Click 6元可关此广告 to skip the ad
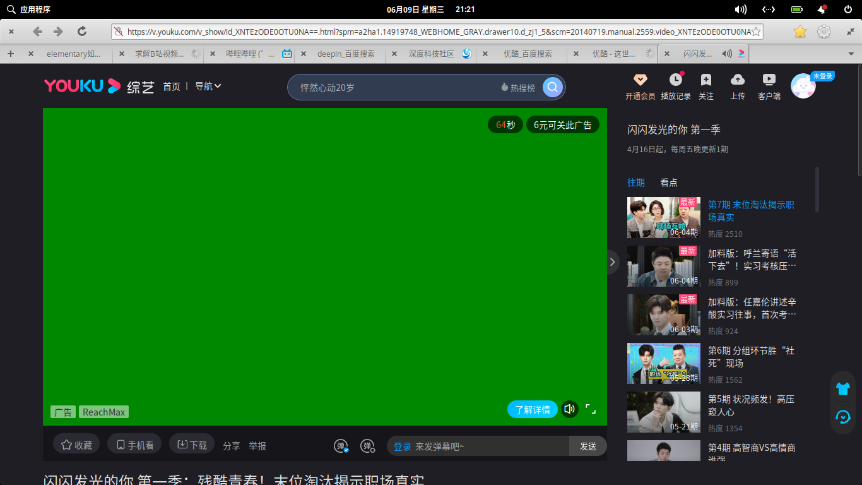Viewport: 862px width, 485px height. [563, 125]
